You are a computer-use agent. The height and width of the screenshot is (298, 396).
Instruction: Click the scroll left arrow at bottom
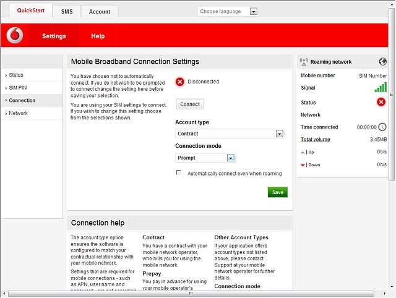4,294
